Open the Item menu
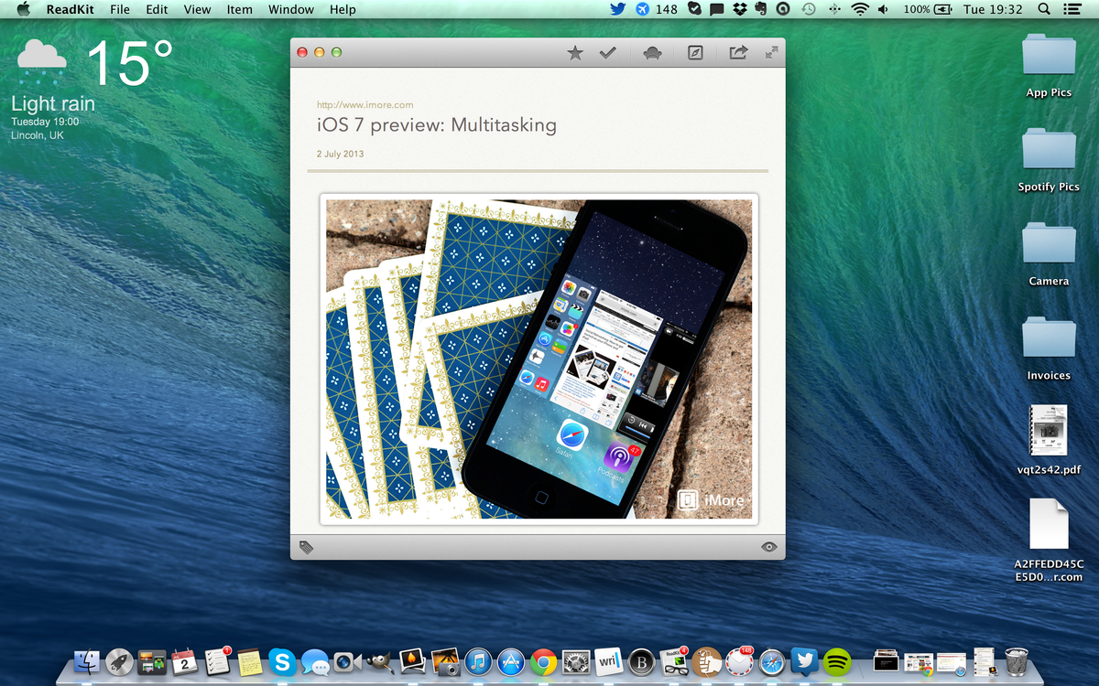The image size is (1099, 686). pos(239,10)
